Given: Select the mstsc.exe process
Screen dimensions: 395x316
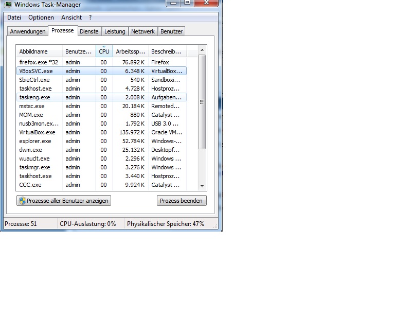Looking at the screenshot, I should tap(101, 106).
